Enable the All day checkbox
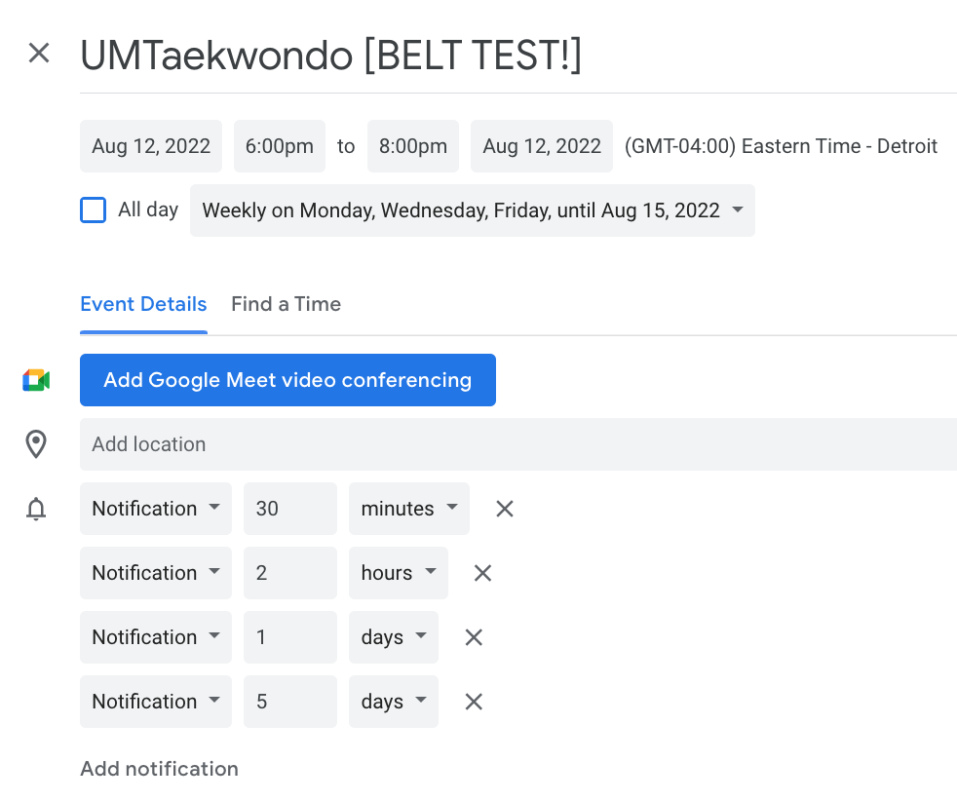Image resolution: width=957 pixels, height=801 pixels. coord(94,210)
